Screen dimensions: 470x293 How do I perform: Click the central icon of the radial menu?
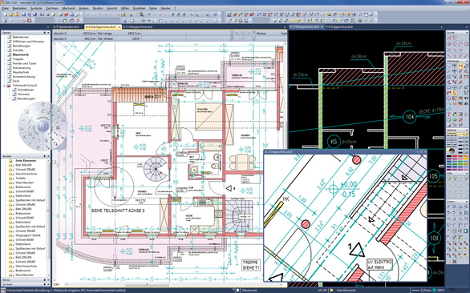[43, 126]
